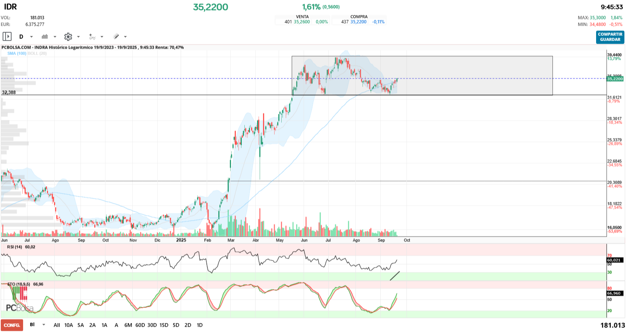Click the MIN value 34,4800

click(598, 24)
